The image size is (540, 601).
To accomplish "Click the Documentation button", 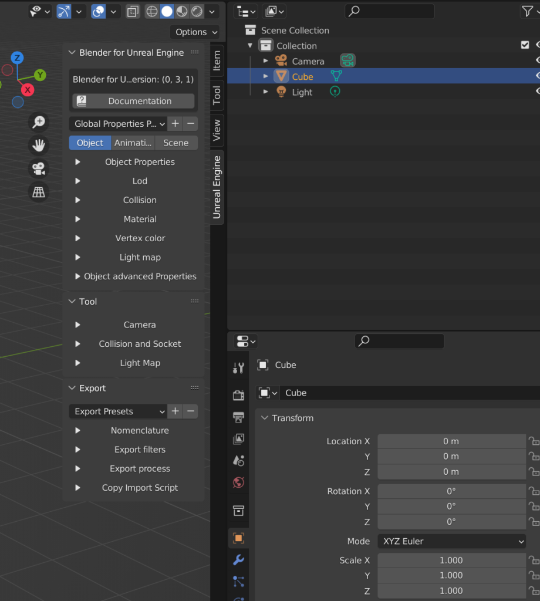I will (133, 101).
